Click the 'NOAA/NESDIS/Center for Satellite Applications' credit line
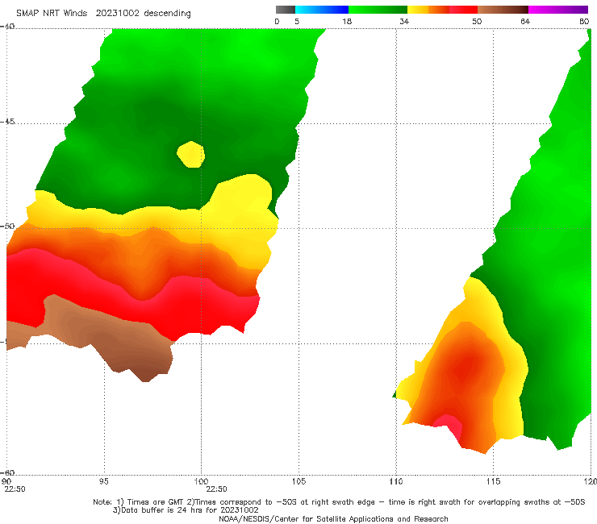The height and width of the screenshot is (524, 597). point(333,518)
